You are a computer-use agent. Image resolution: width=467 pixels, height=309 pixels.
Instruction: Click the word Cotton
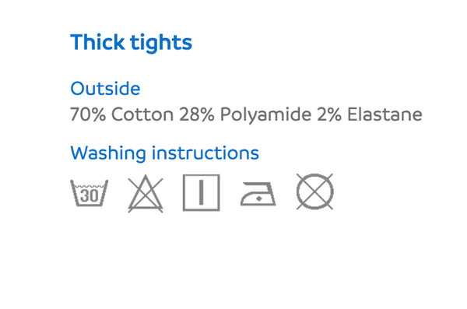click(x=142, y=114)
